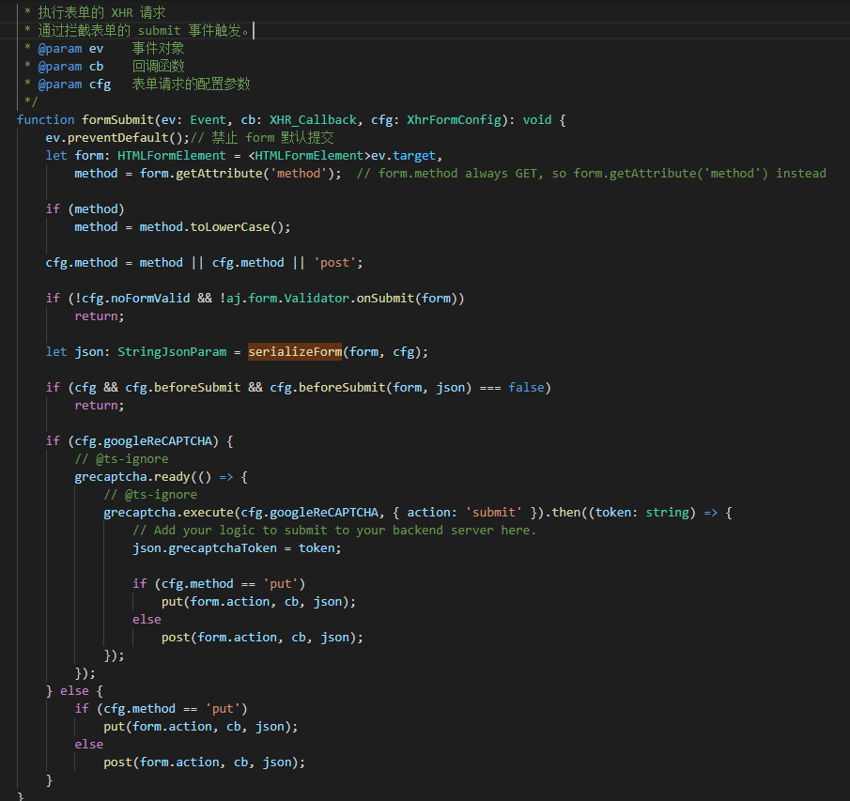Click the XHR_Callback type annotation
This screenshot has width=850, height=801.
[314, 120]
